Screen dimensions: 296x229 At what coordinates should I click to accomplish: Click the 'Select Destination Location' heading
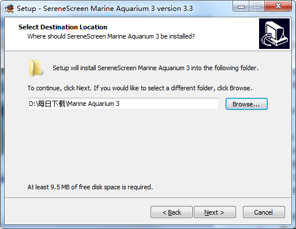63,27
